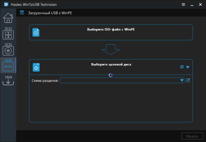The image size is (206, 142).
Task: Open the Home page in sidebar
Action: (x=8, y=18)
